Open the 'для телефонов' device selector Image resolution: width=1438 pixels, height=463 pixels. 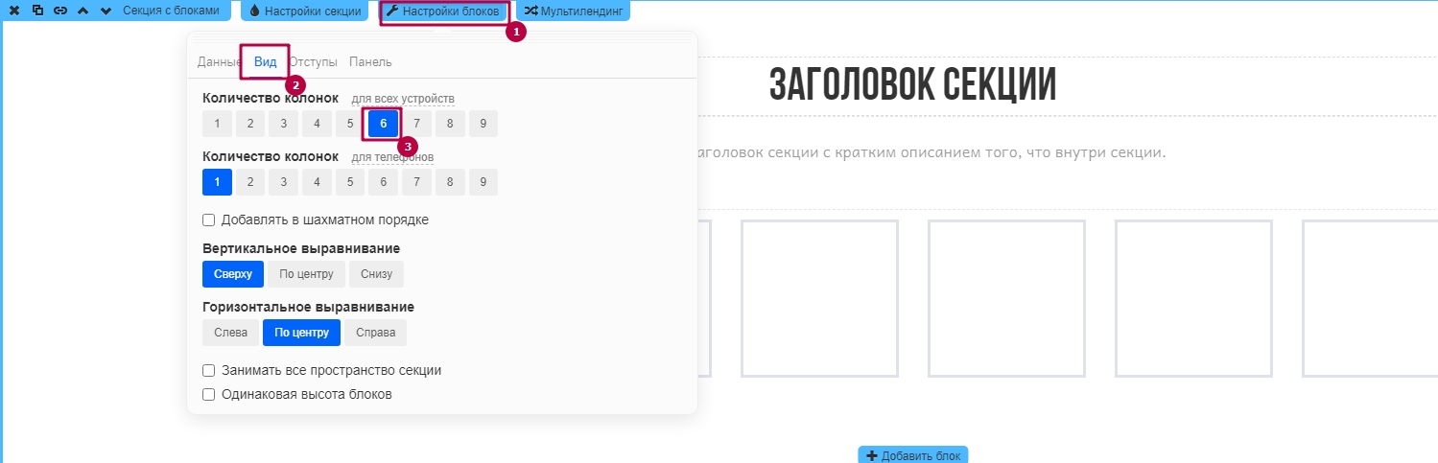click(x=392, y=157)
